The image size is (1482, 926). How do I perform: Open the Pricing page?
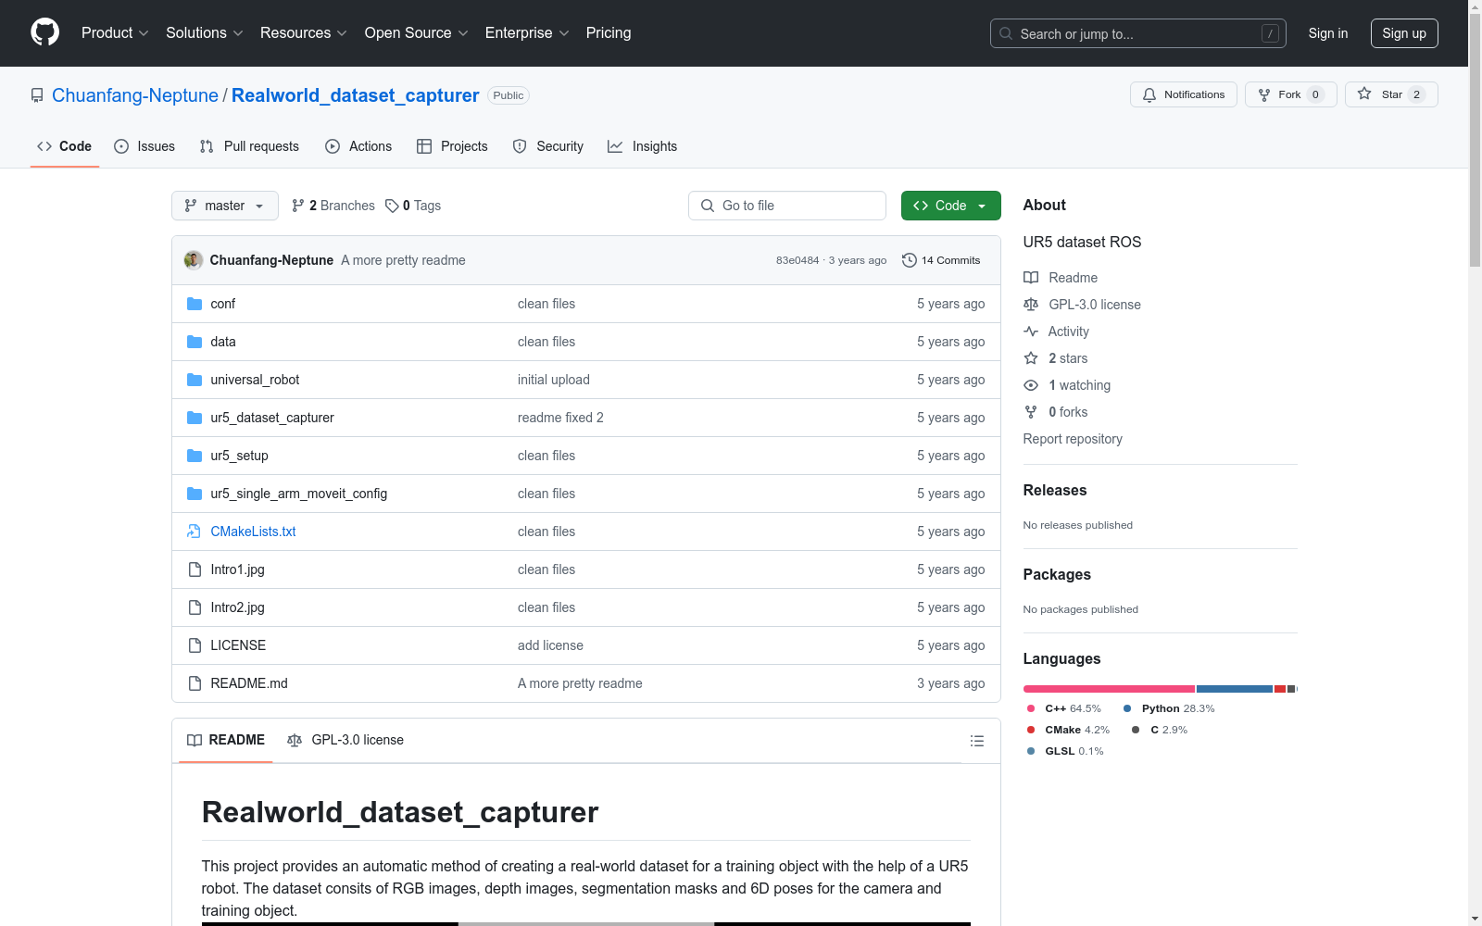click(609, 32)
